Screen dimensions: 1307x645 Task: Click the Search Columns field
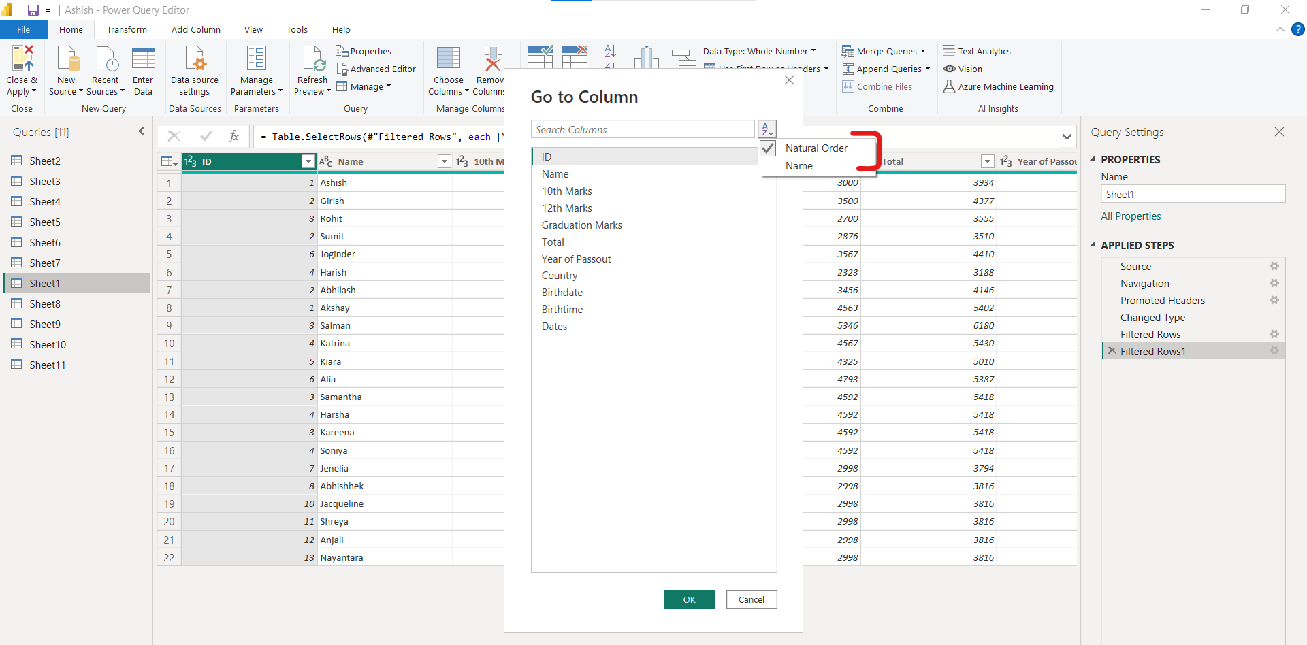point(643,129)
